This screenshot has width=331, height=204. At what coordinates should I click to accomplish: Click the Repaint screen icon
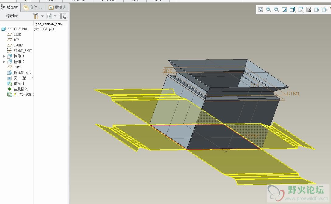[284, 9]
